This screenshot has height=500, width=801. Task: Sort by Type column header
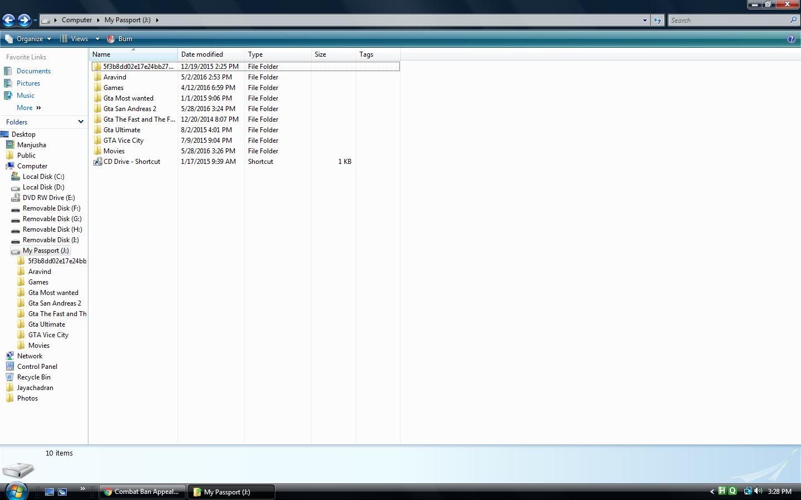[x=278, y=54]
